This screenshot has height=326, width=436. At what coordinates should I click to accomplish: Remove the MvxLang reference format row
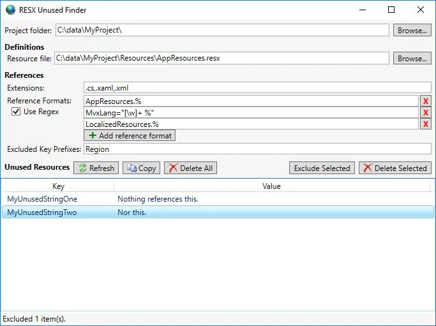tap(425, 112)
